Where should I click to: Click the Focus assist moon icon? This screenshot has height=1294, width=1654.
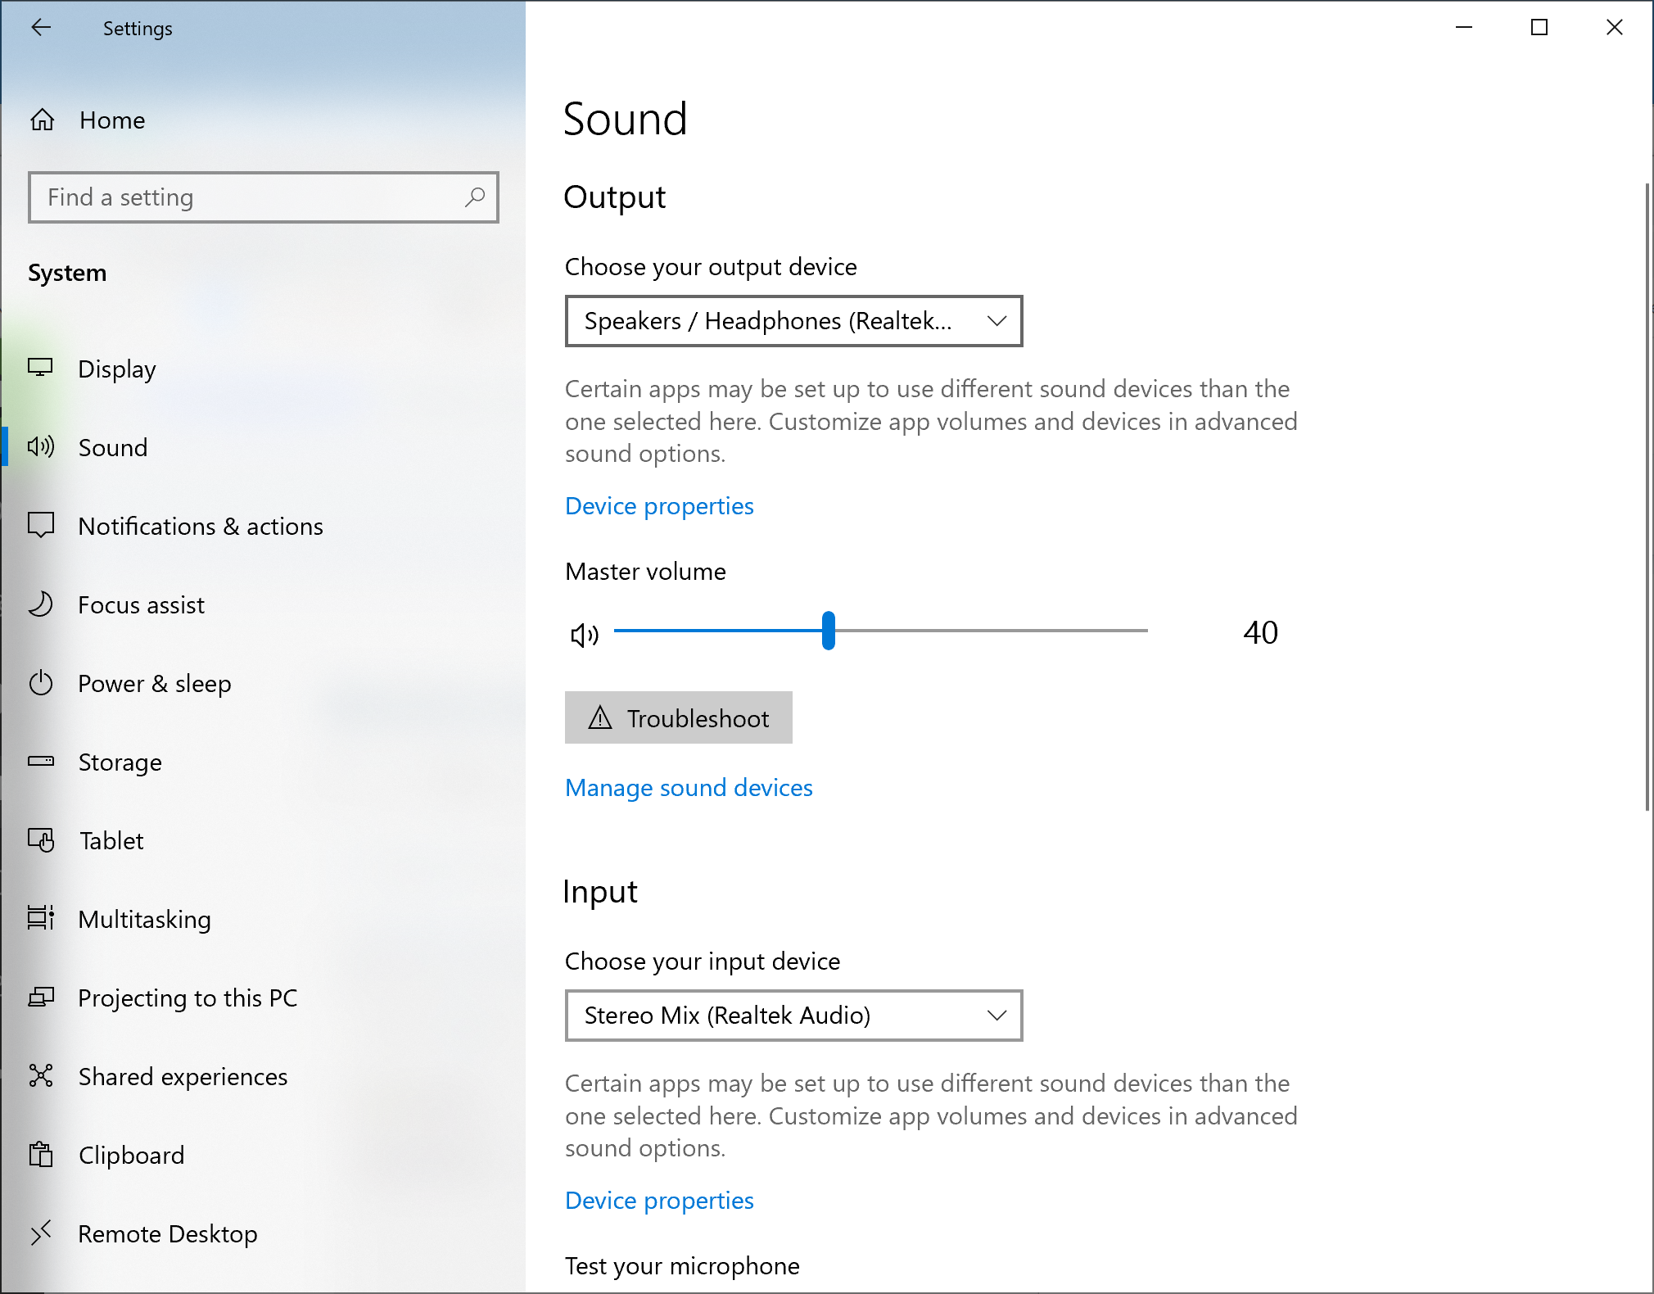tap(41, 604)
